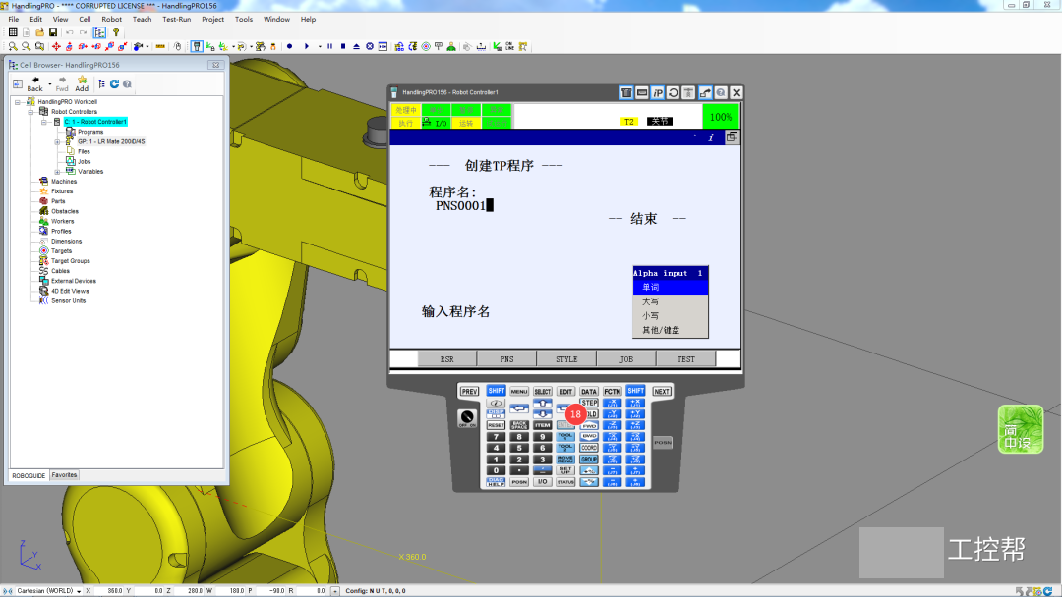Click the MENU pendant key
The height and width of the screenshot is (597, 1062).
519,392
